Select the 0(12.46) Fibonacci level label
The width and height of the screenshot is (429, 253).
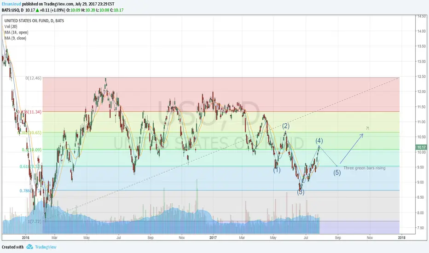pyautogui.click(x=34, y=78)
